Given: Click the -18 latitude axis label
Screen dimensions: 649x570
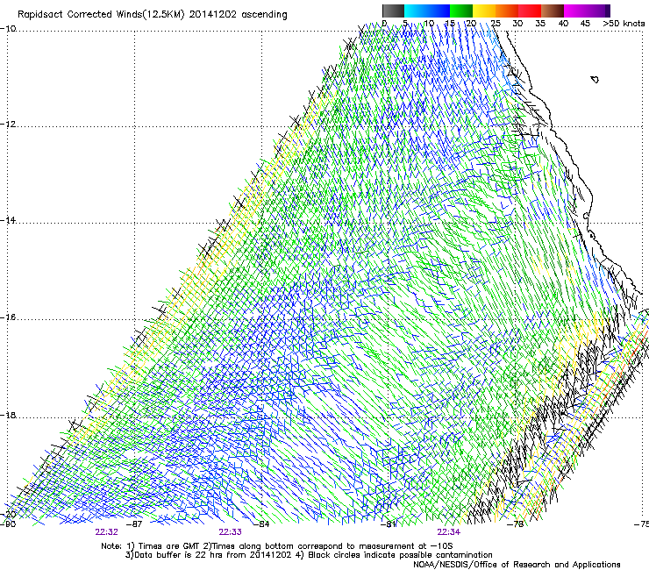Looking at the screenshot, I should click(8, 415).
